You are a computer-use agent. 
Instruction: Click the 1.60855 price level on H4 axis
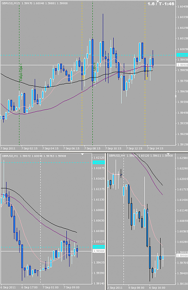182,221
